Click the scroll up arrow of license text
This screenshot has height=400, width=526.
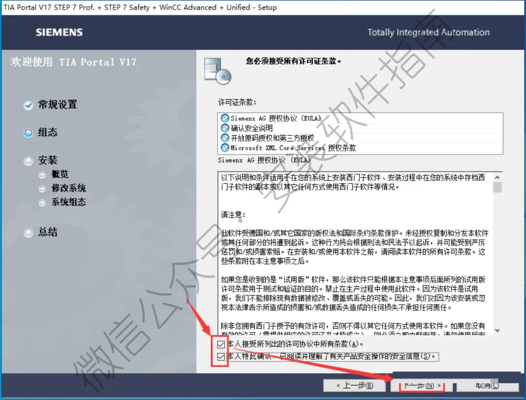(x=497, y=177)
